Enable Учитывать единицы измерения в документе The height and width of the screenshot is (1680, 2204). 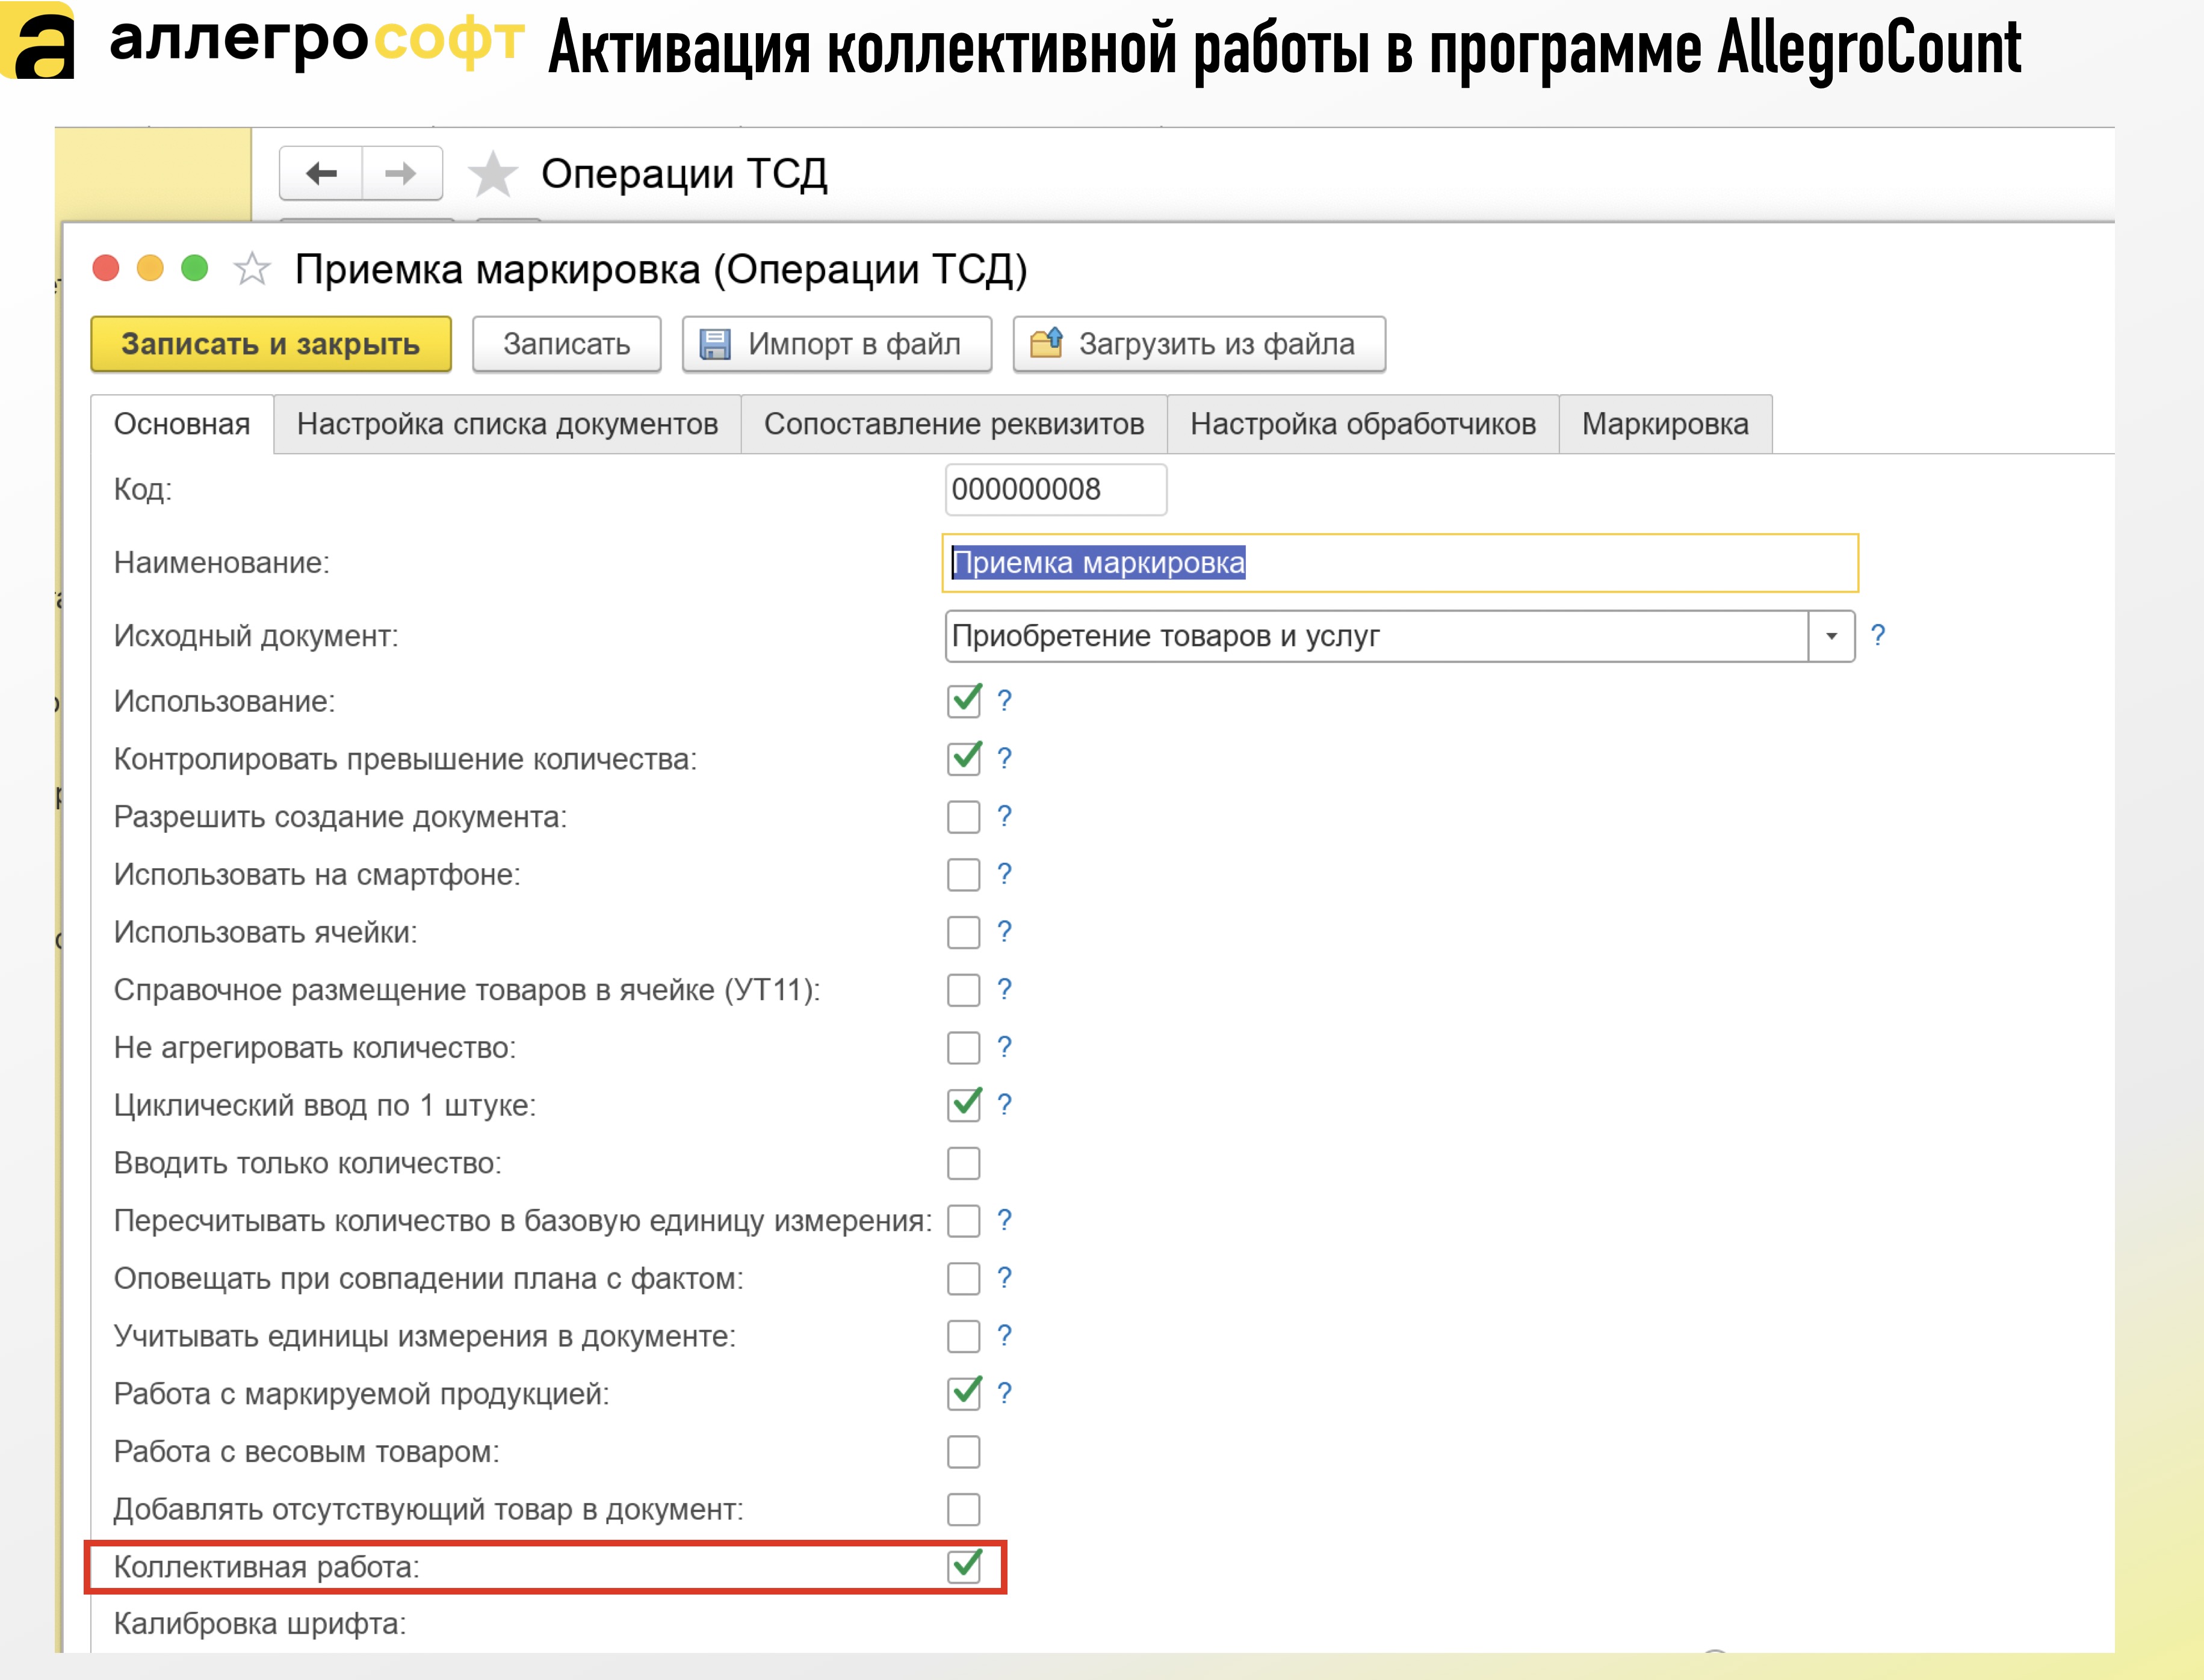(x=964, y=1336)
